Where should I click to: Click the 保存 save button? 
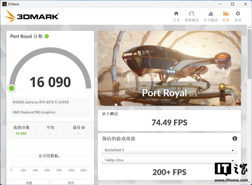(71, 182)
